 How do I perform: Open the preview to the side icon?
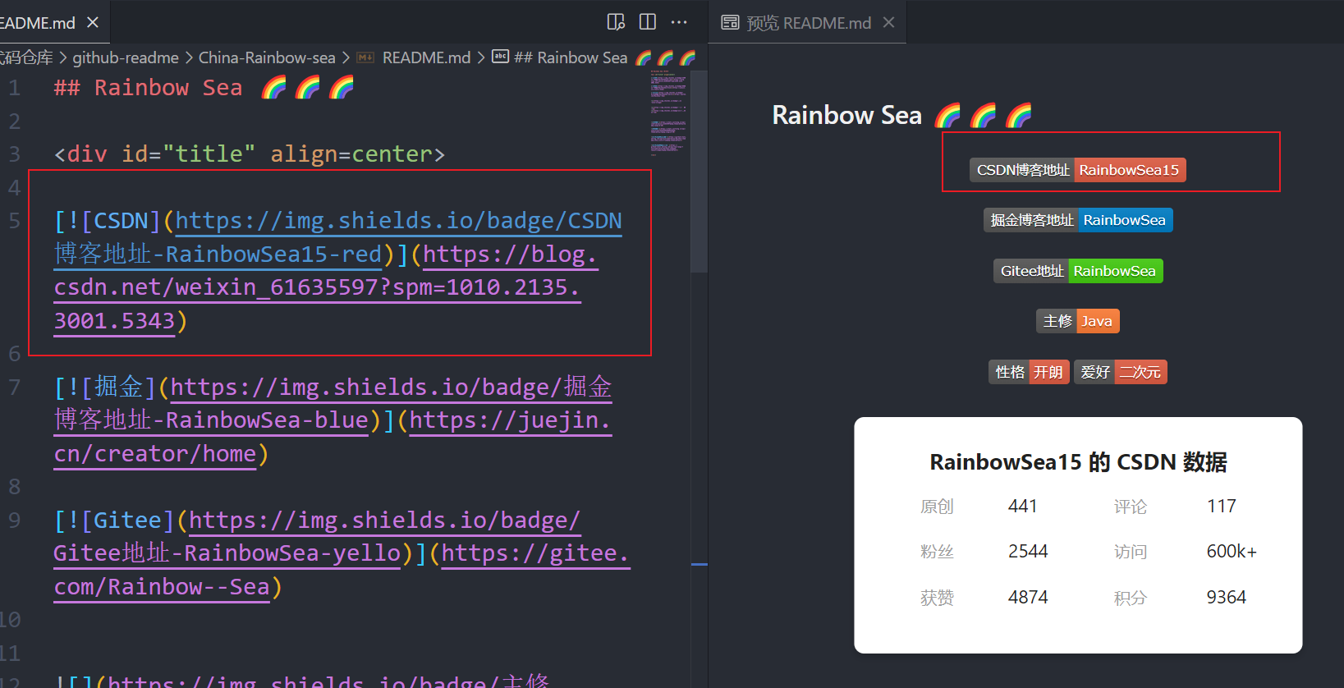click(616, 22)
